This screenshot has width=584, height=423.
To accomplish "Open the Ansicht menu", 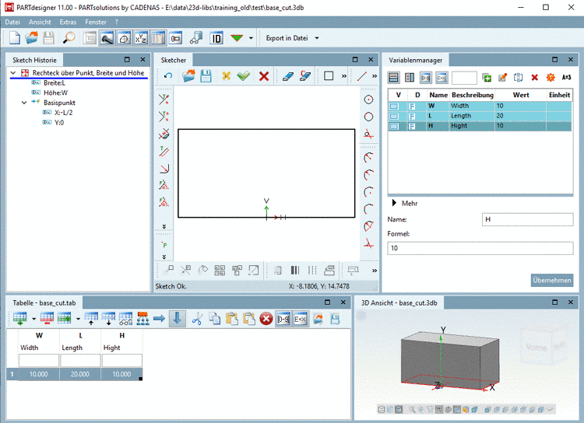I will (x=40, y=22).
